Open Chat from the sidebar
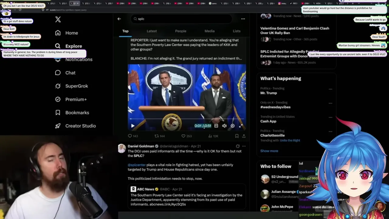The width and height of the screenshot is (389, 219). click(x=65, y=73)
